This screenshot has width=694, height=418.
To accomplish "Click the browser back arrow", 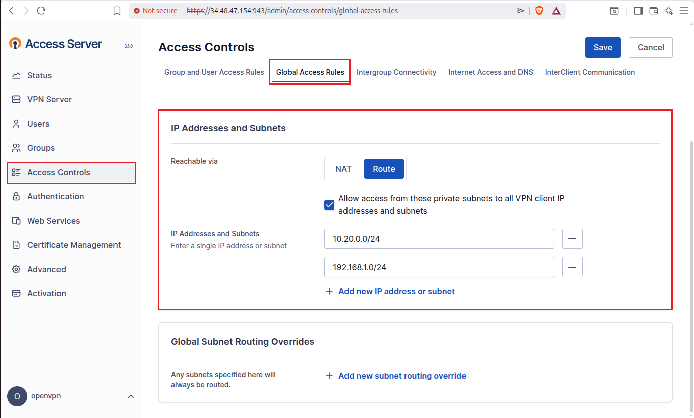I will (11, 11).
